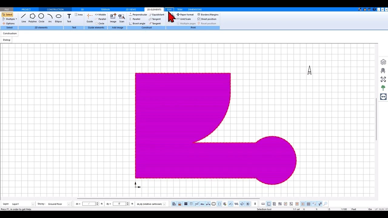The height and width of the screenshot is (218, 388).
Task: Open the FILE menu tab
Action: point(7,9)
